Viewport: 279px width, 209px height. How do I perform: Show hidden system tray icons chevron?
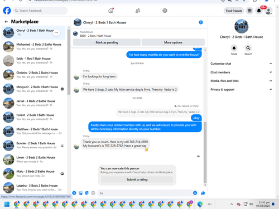coord(232,204)
